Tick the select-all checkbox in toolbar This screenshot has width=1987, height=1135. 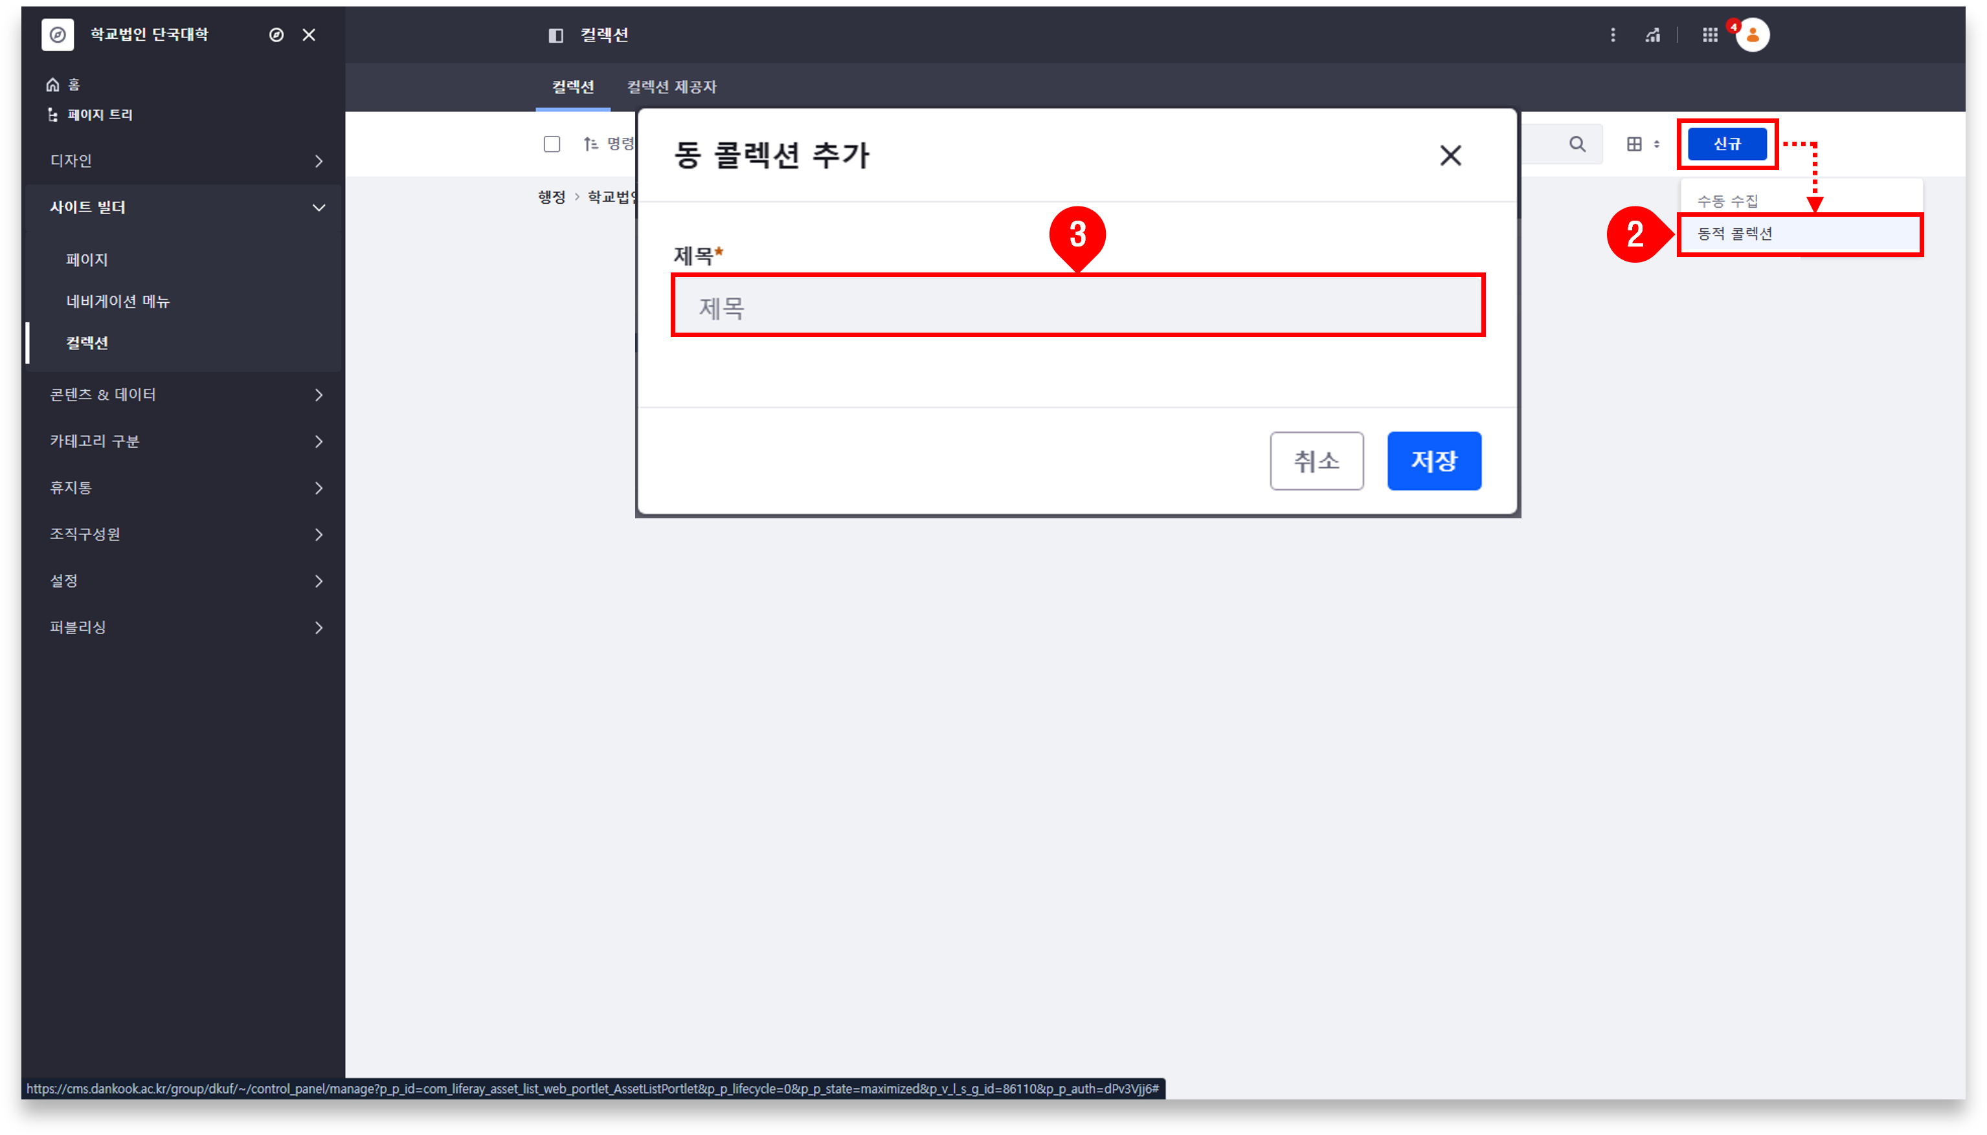pos(552,144)
